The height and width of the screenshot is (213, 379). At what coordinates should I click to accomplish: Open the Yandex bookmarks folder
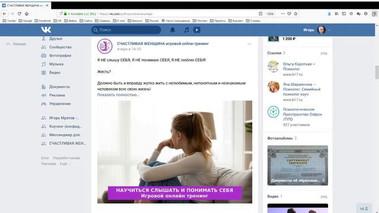coord(9,21)
